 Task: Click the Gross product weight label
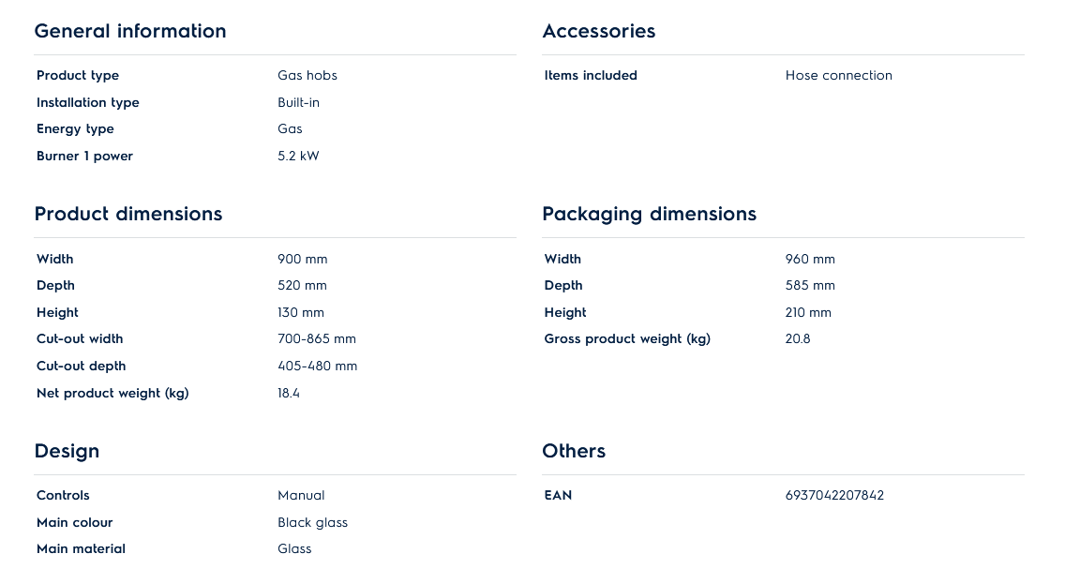[x=627, y=338]
